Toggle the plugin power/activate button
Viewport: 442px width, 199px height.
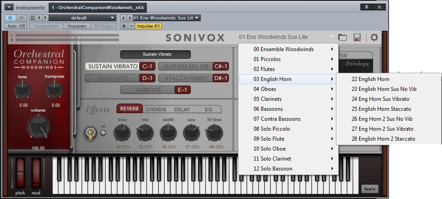[x=10, y=18]
